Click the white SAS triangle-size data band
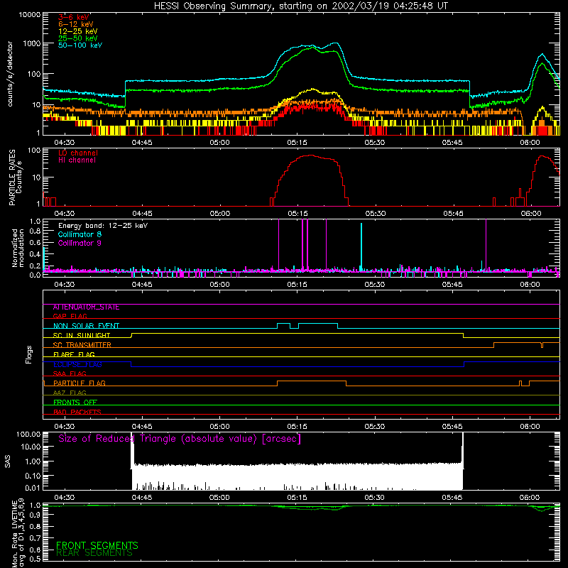The width and height of the screenshot is (568, 568). pyautogui.click(x=297, y=476)
